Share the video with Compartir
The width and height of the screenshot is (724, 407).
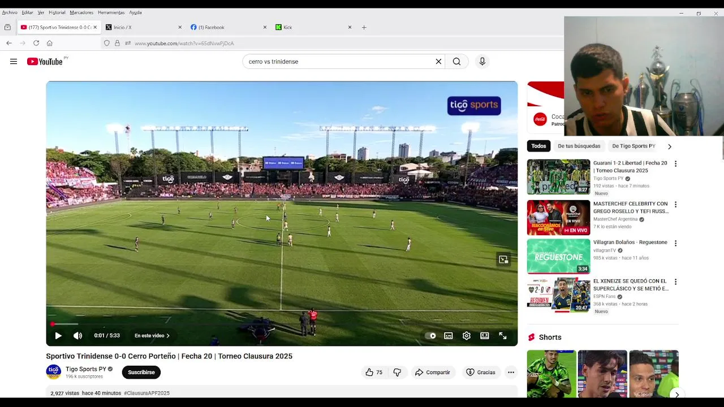(x=433, y=373)
